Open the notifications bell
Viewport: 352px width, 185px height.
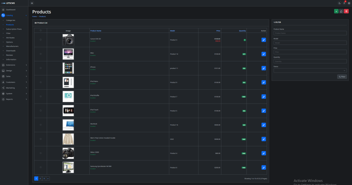[x=344, y=3]
